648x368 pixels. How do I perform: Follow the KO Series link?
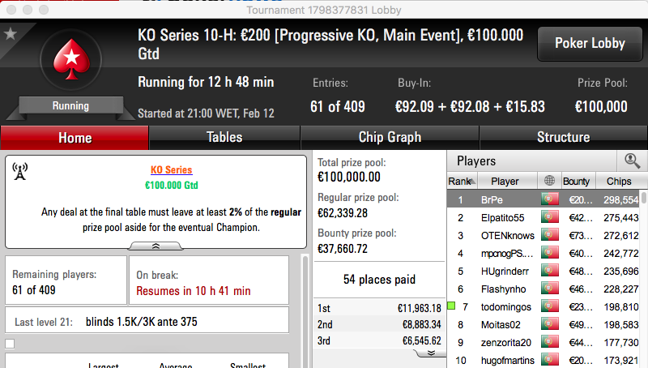point(171,170)
